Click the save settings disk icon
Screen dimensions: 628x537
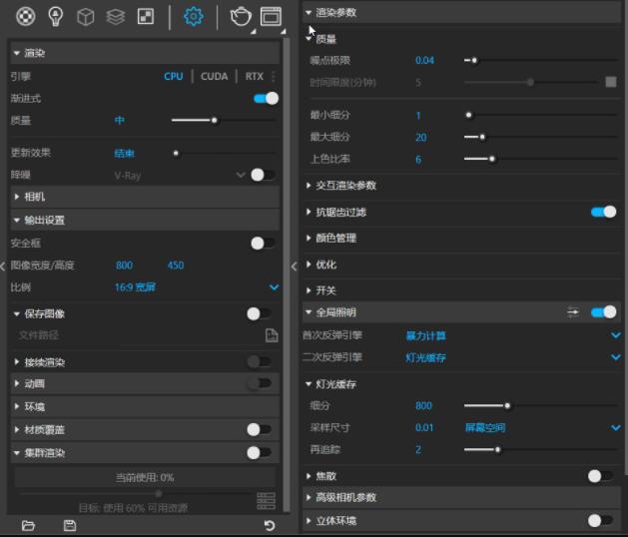[x=69, y=525]
